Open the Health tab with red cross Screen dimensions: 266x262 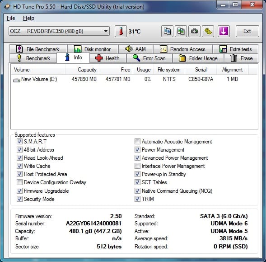pyautogui.click(x=108, y=58)
